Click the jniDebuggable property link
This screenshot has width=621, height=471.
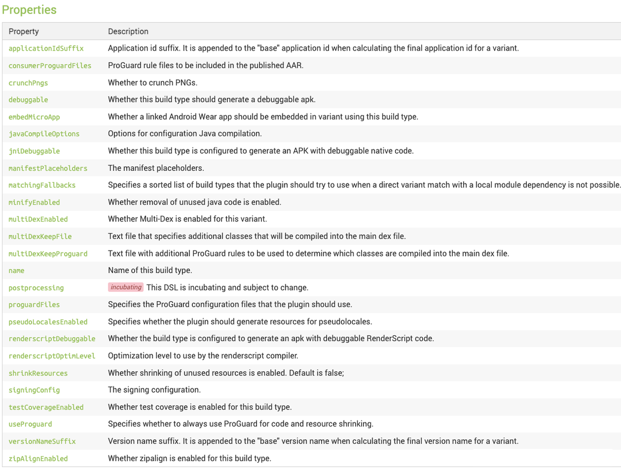point(34,151)
